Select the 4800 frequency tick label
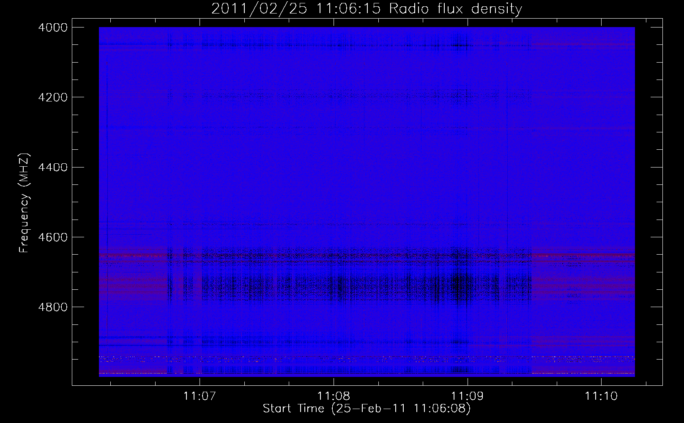The width and height of the screenshot is (684, 423). [53, 307]
